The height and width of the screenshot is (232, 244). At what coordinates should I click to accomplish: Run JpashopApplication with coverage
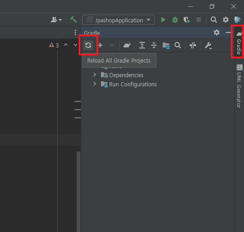[187, 20]
